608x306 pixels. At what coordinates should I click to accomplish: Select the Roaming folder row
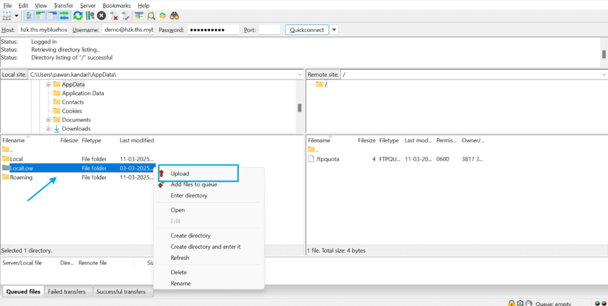tap(78, 177)
